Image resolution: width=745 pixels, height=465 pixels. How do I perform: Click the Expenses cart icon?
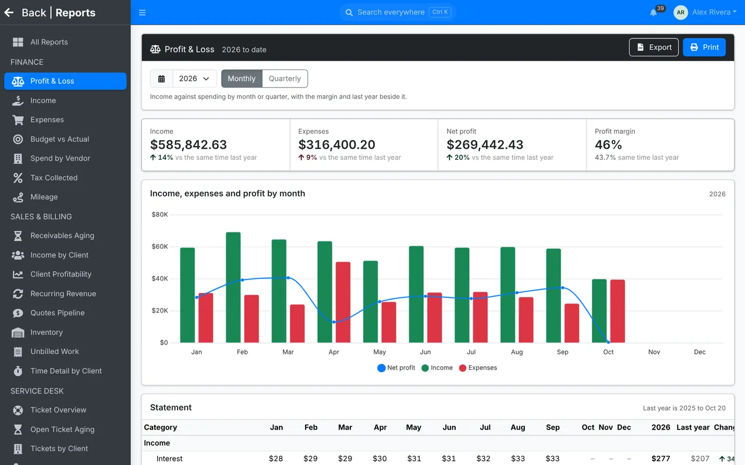[18, 120]
